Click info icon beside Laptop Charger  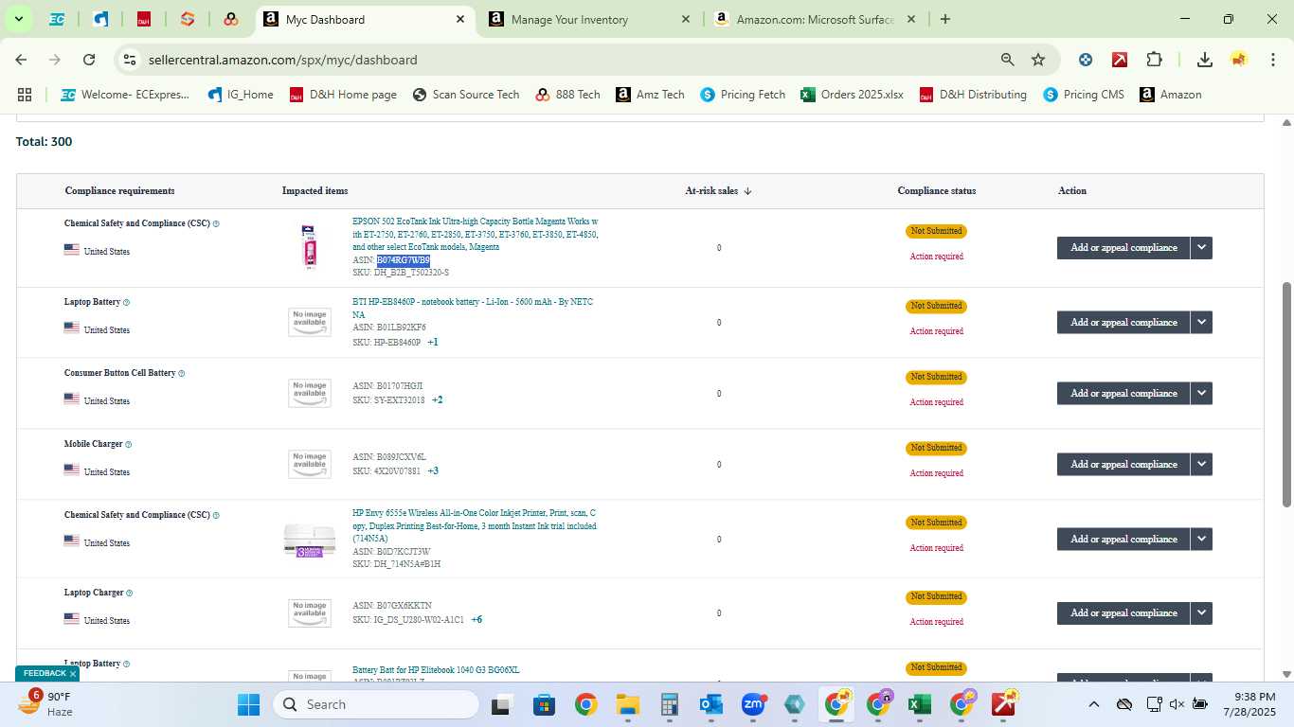click(x=130, y=594)
